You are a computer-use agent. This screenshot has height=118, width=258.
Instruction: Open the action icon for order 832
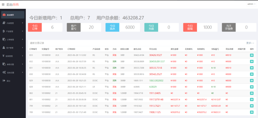click(x=252, y=61)
